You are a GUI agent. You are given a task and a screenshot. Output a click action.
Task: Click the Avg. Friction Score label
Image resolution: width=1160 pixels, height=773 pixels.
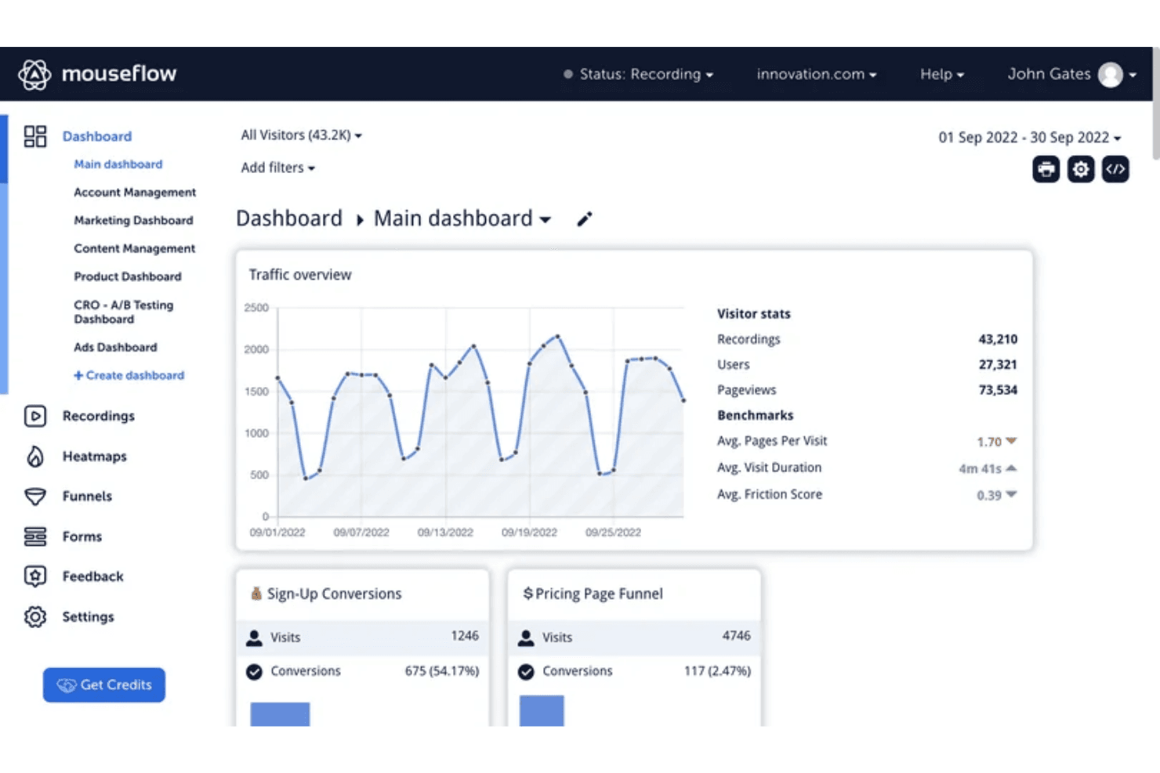(x=770, y=494)
